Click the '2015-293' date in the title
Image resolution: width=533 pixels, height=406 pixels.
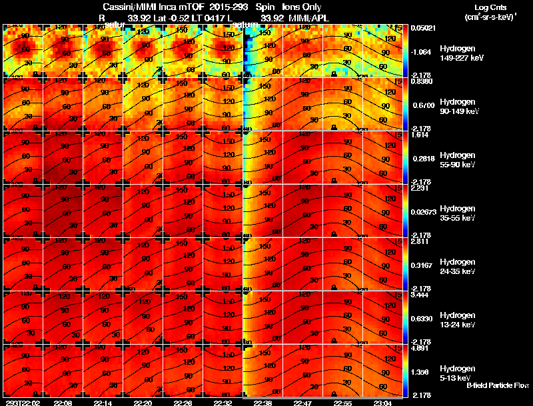[x=229, y=7]
